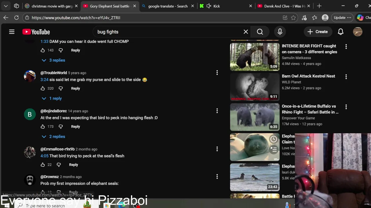Image resolution: width=371 pixels, height=208 pixels.
Task: Open options for 'INTENSE BEAR FIGHT' video
Action: tap(346, 46)
